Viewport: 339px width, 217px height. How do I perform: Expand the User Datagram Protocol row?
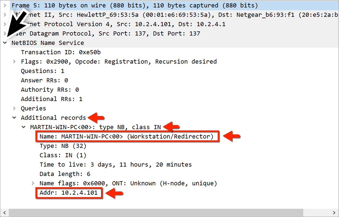point(5,34)
